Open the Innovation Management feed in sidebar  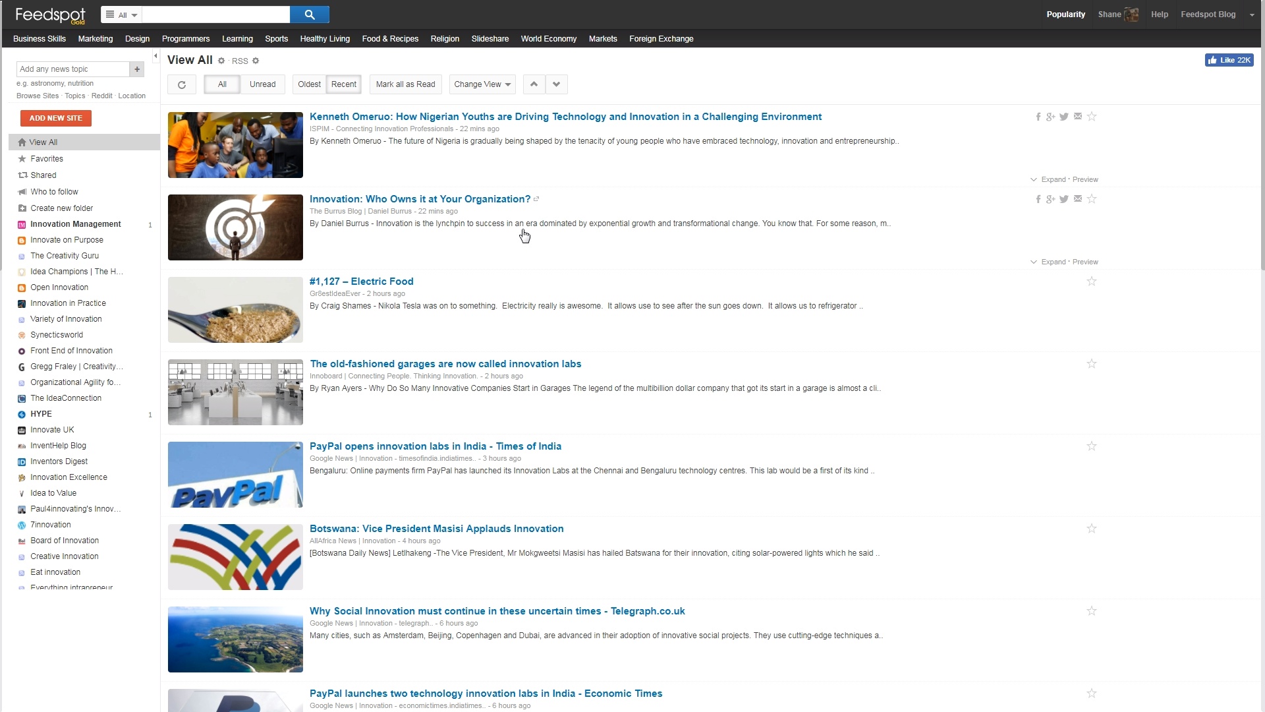click(x=75, y=224)
